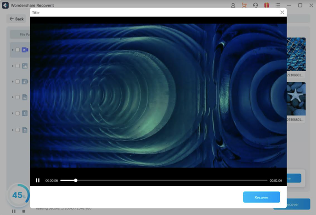Open the starfish image thumbnail
The height and width of the screenshot is (215, 316).
tap(296, 99)
